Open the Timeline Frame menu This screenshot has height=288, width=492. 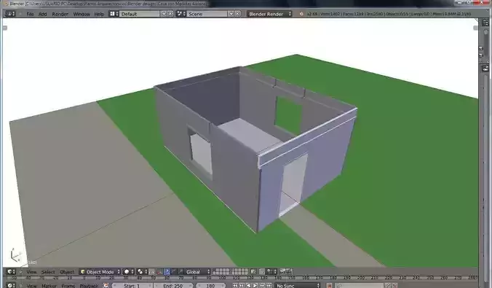coord(68,286)
